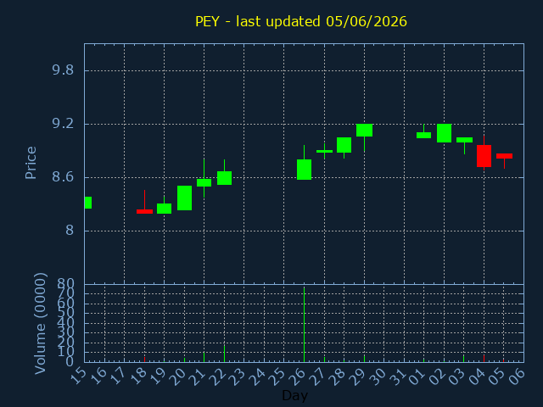
Task: Select the Day axis label at bottom
Action: click(x=294, y=395)
